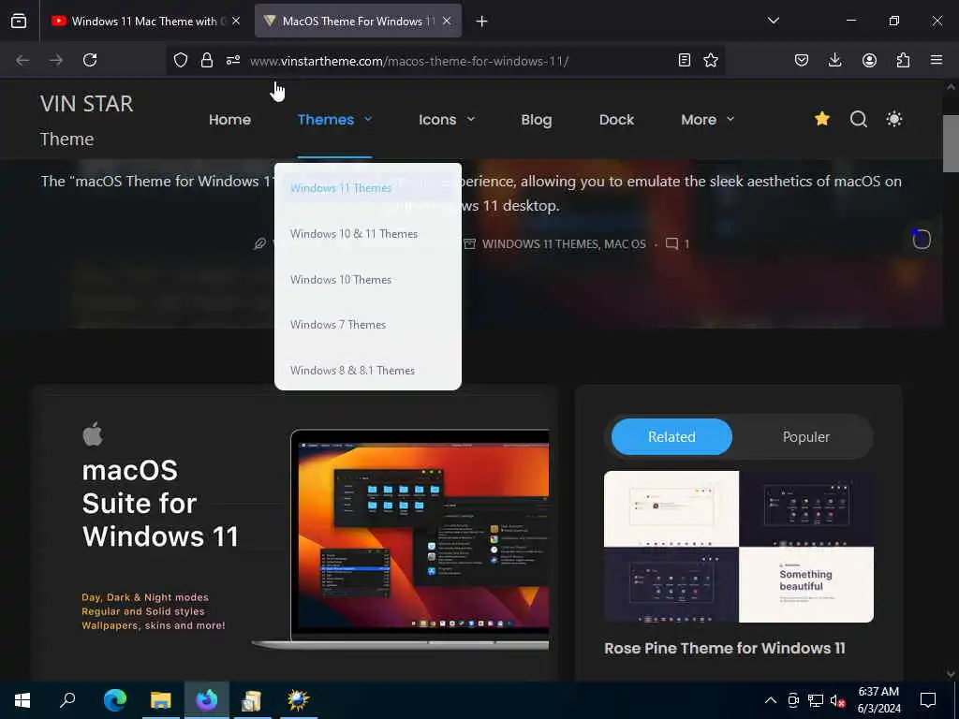Open the Windows Start menu
959x719 pixels.
tap(22, 700)
